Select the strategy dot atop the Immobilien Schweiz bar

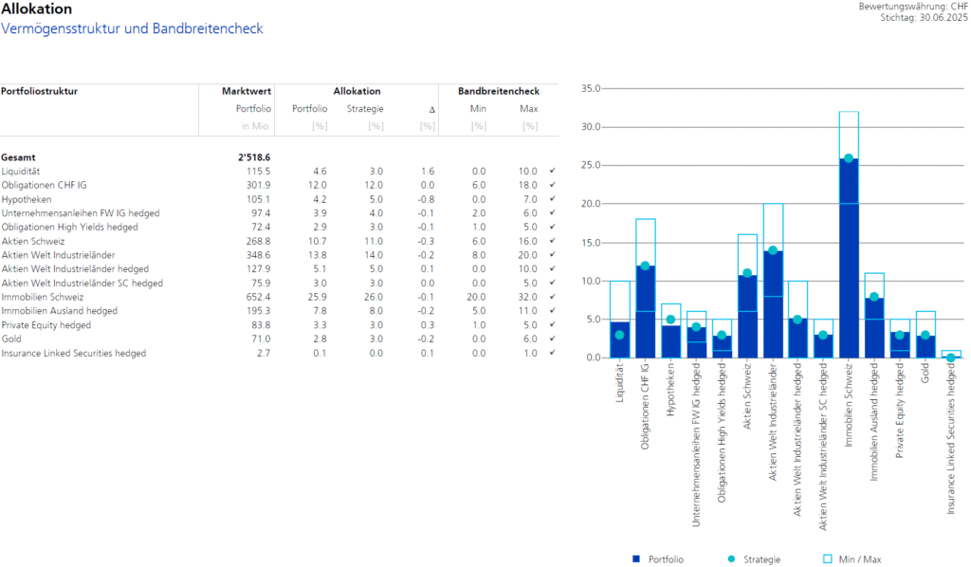[849, 158]
